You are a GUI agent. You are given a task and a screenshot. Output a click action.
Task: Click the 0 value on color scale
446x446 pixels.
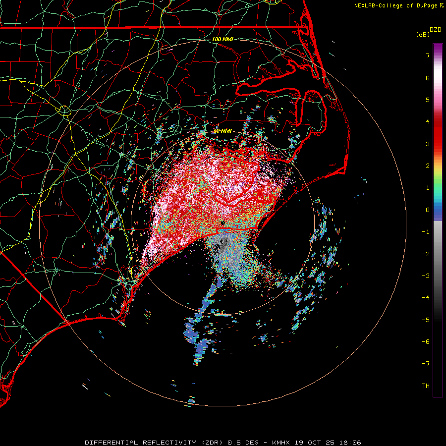(x=428, y=210)
